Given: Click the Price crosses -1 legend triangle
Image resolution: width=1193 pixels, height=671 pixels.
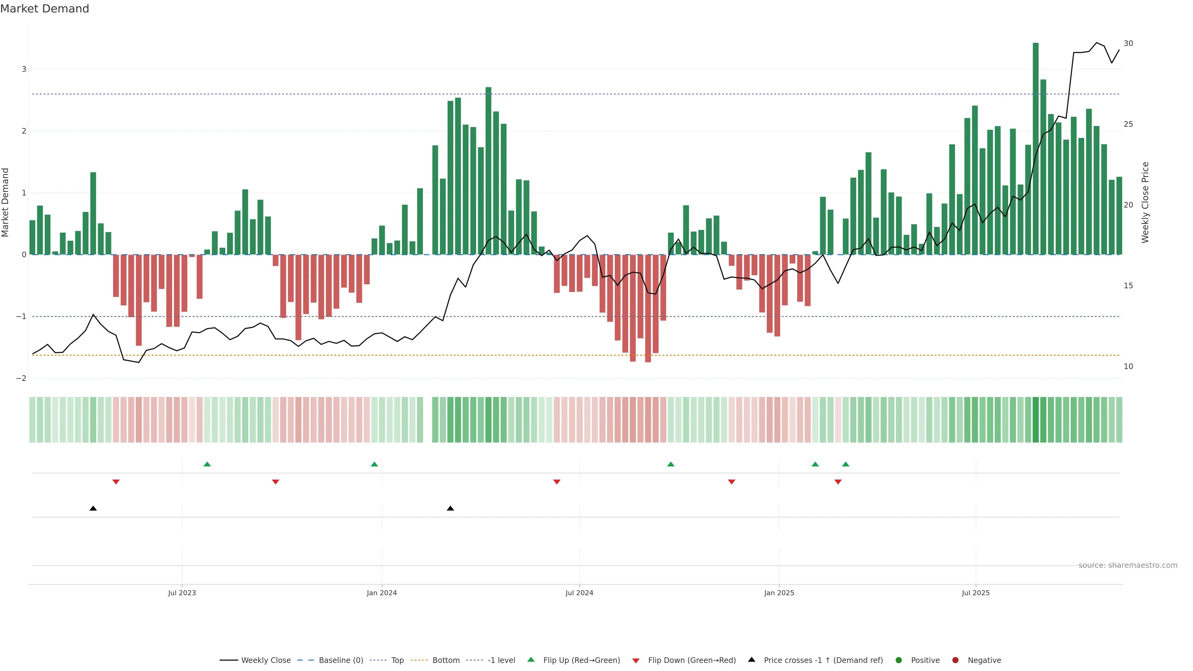Looking at the screenshot, I should [751, 660].
